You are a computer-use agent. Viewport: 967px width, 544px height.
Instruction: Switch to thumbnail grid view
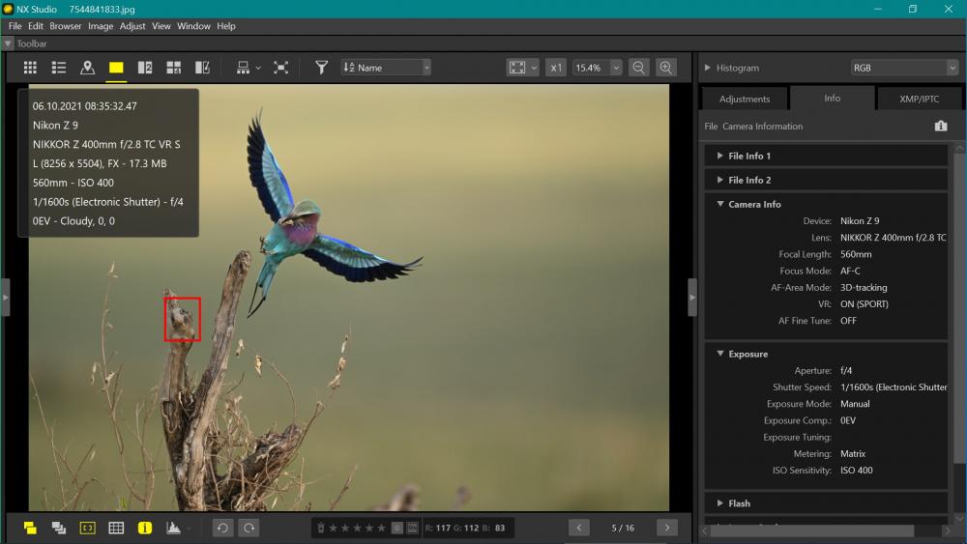click(x=30, y=68)
